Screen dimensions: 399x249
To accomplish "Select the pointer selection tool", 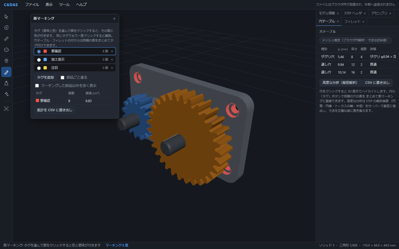I will (x=6, y=17).
